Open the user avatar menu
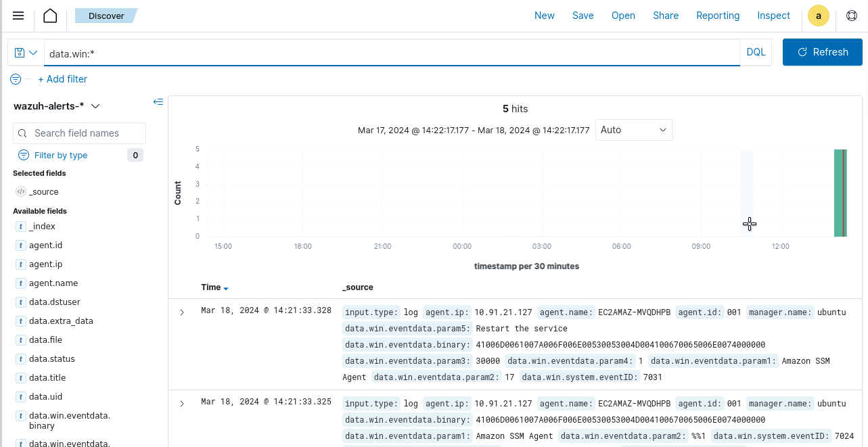Image resolution: width=868 pixels, height=447 pixels. 818,15
